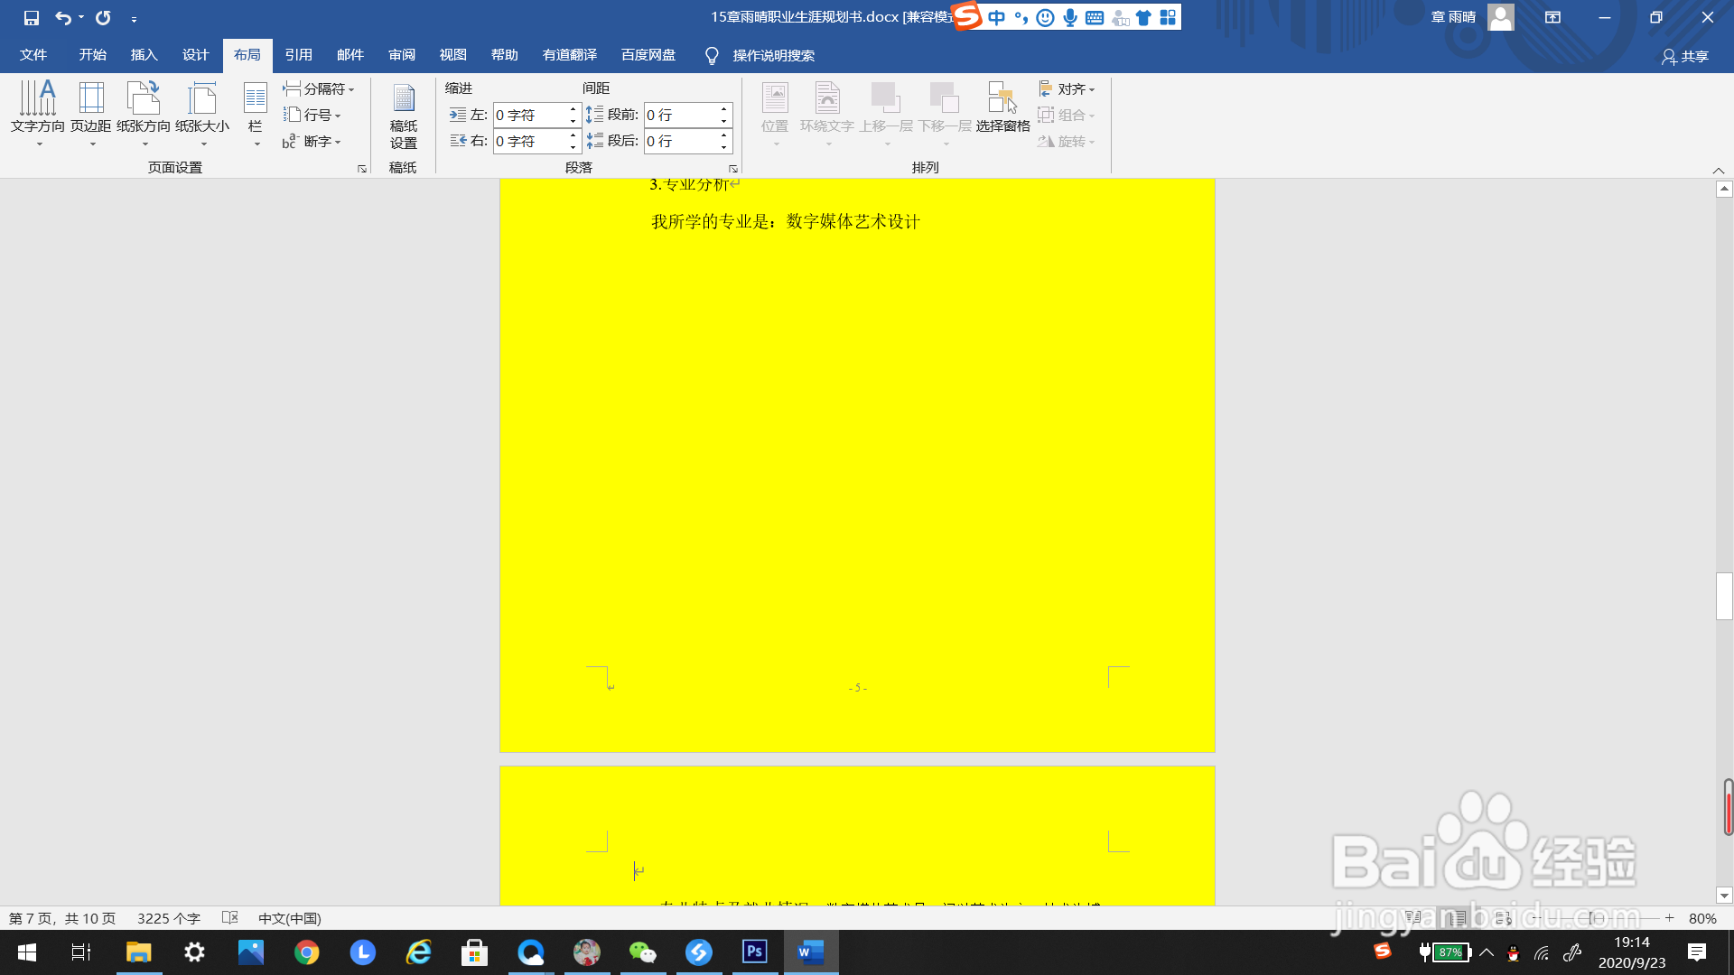Click the user account avatar
The image size is (1734, 975).
(1501, 17)
